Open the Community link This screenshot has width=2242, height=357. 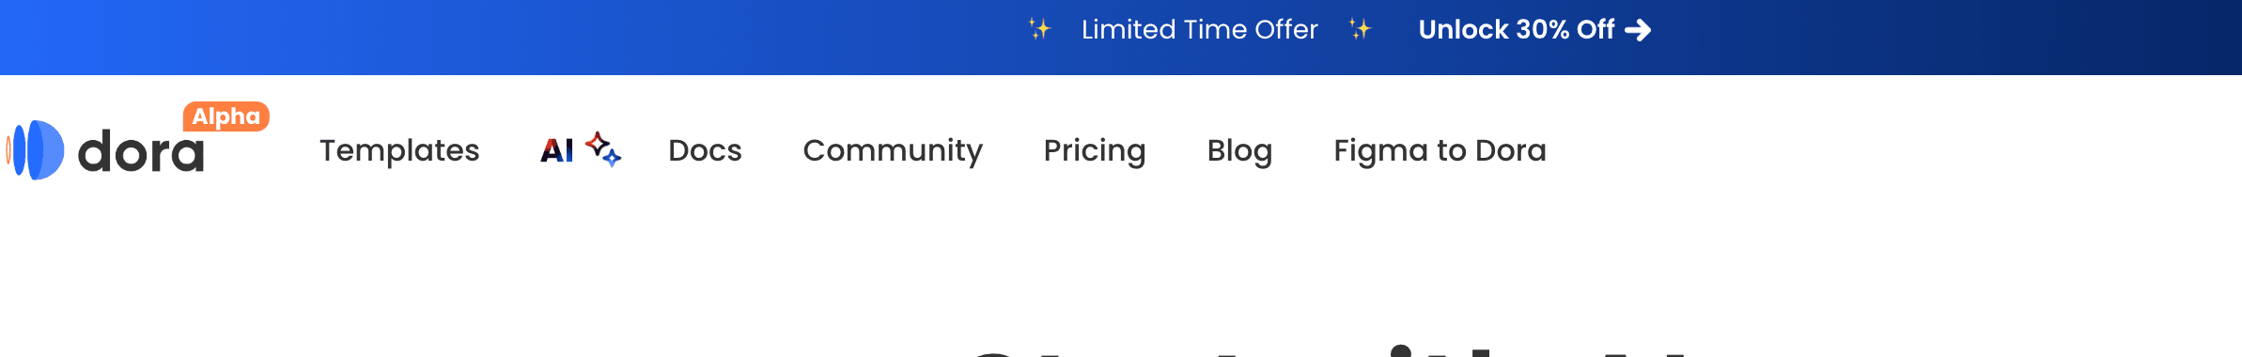point(893,150)
